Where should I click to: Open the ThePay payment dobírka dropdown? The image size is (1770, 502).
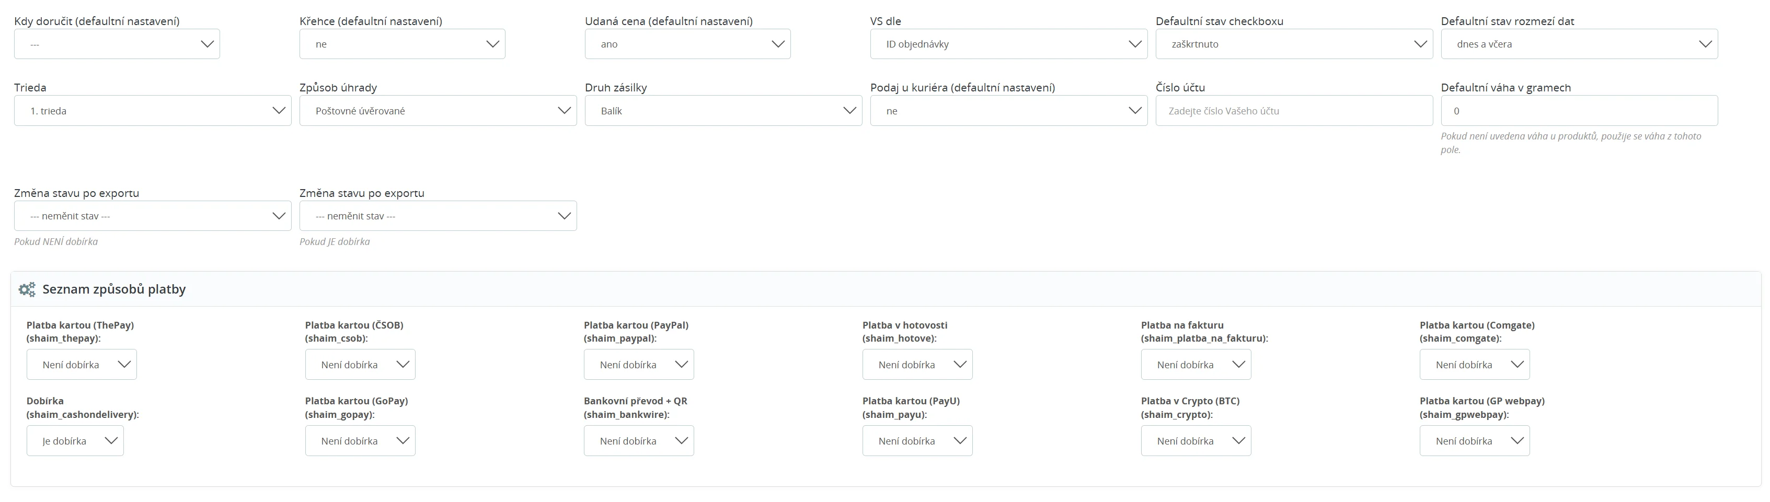[x=82, y=365]
